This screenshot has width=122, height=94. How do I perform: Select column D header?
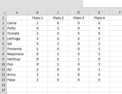[79, 13]
